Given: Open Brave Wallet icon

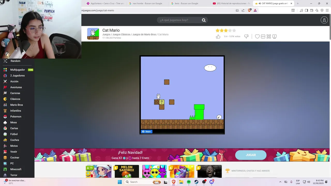Looking at the screenshot, I should coord(312,10).
